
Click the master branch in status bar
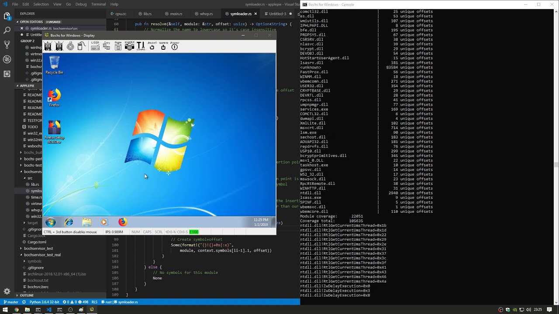(11, 302)
